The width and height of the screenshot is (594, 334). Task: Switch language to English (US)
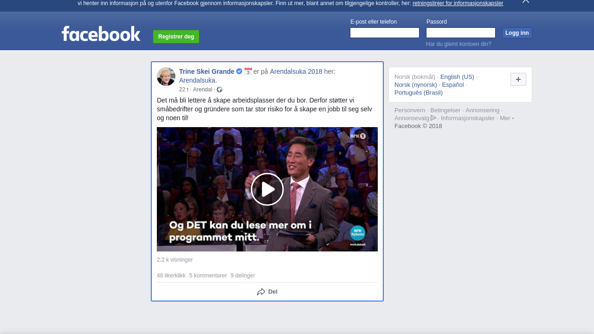(x=457, y=77)
